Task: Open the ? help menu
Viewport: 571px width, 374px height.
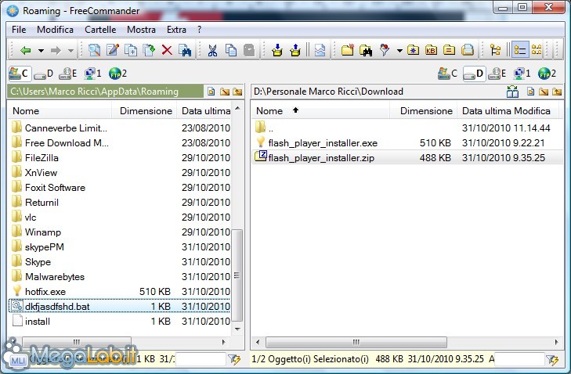Action: tap(199, 30)
